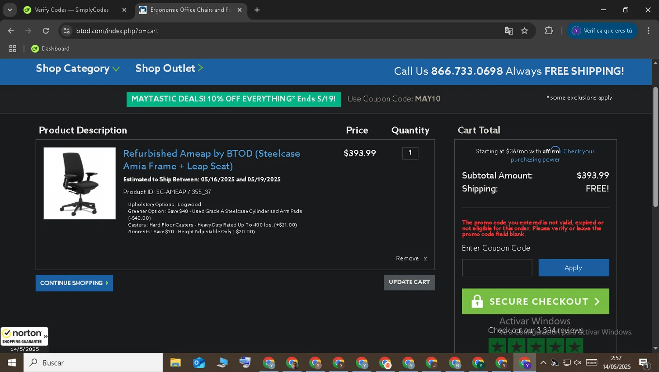Select the Ergonomic Office Chairs tab
Viewport: 659px width, 372px height.
(x=189, y=10)
